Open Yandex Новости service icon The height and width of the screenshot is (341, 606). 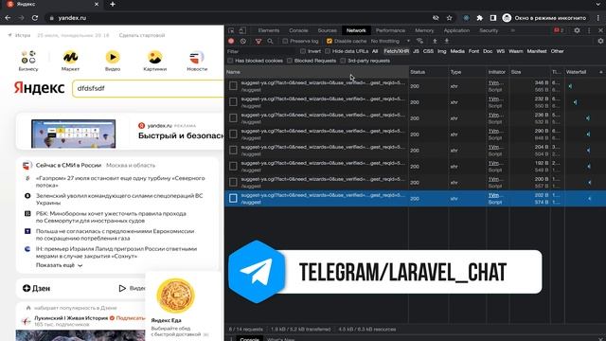click(x=197, y=61)
